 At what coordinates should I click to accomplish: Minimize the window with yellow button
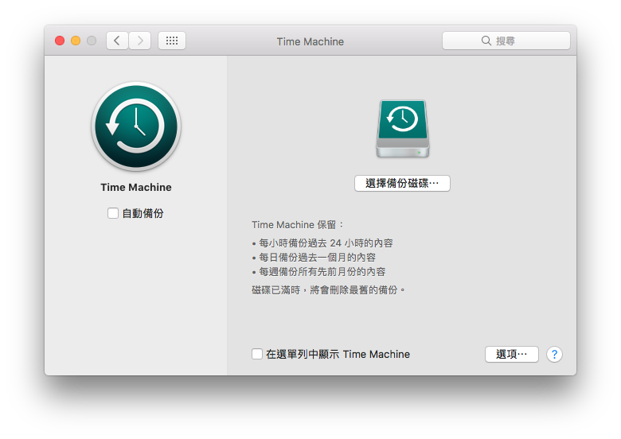[76, 41]
